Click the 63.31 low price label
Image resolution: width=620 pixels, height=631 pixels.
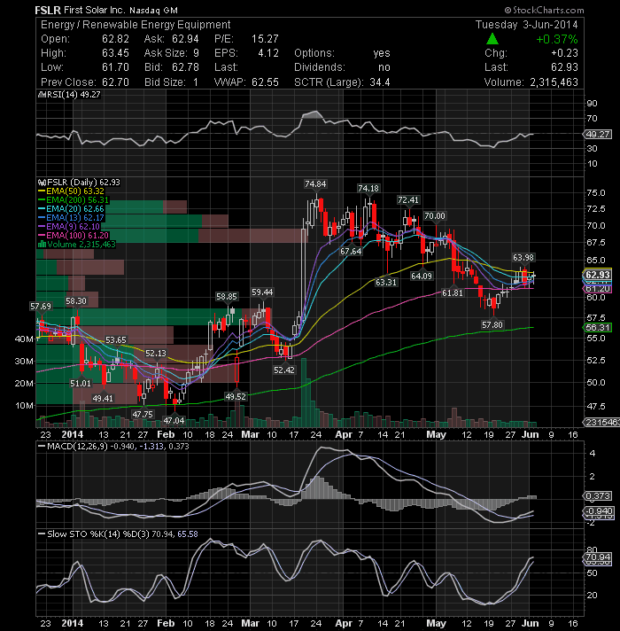tap(385, 283)
